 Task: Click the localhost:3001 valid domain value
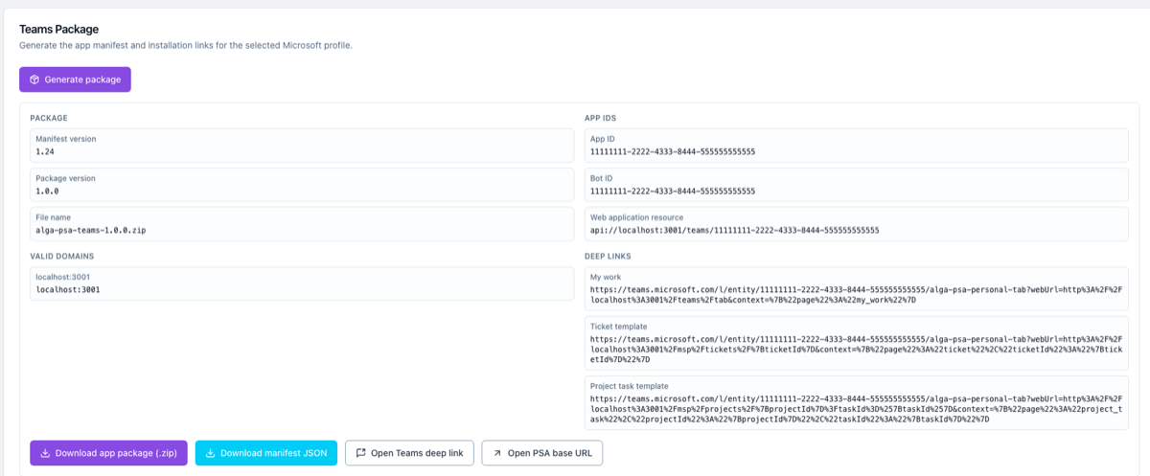click(68, 288)
